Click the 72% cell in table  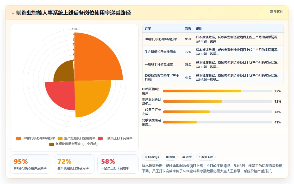pos(188,52)
